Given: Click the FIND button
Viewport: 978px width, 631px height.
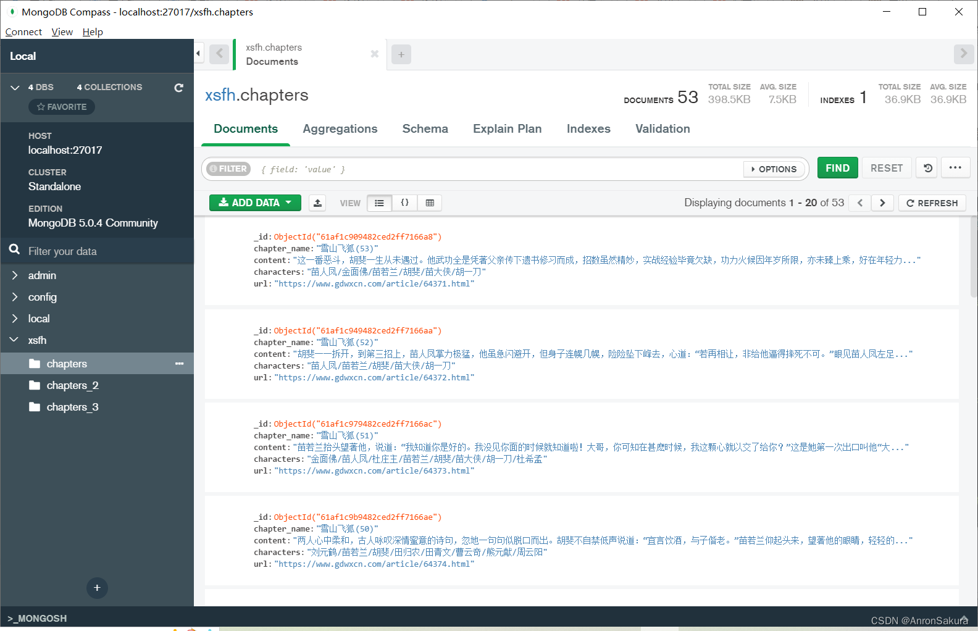Looking at the screenshot, I should (838, 168).
